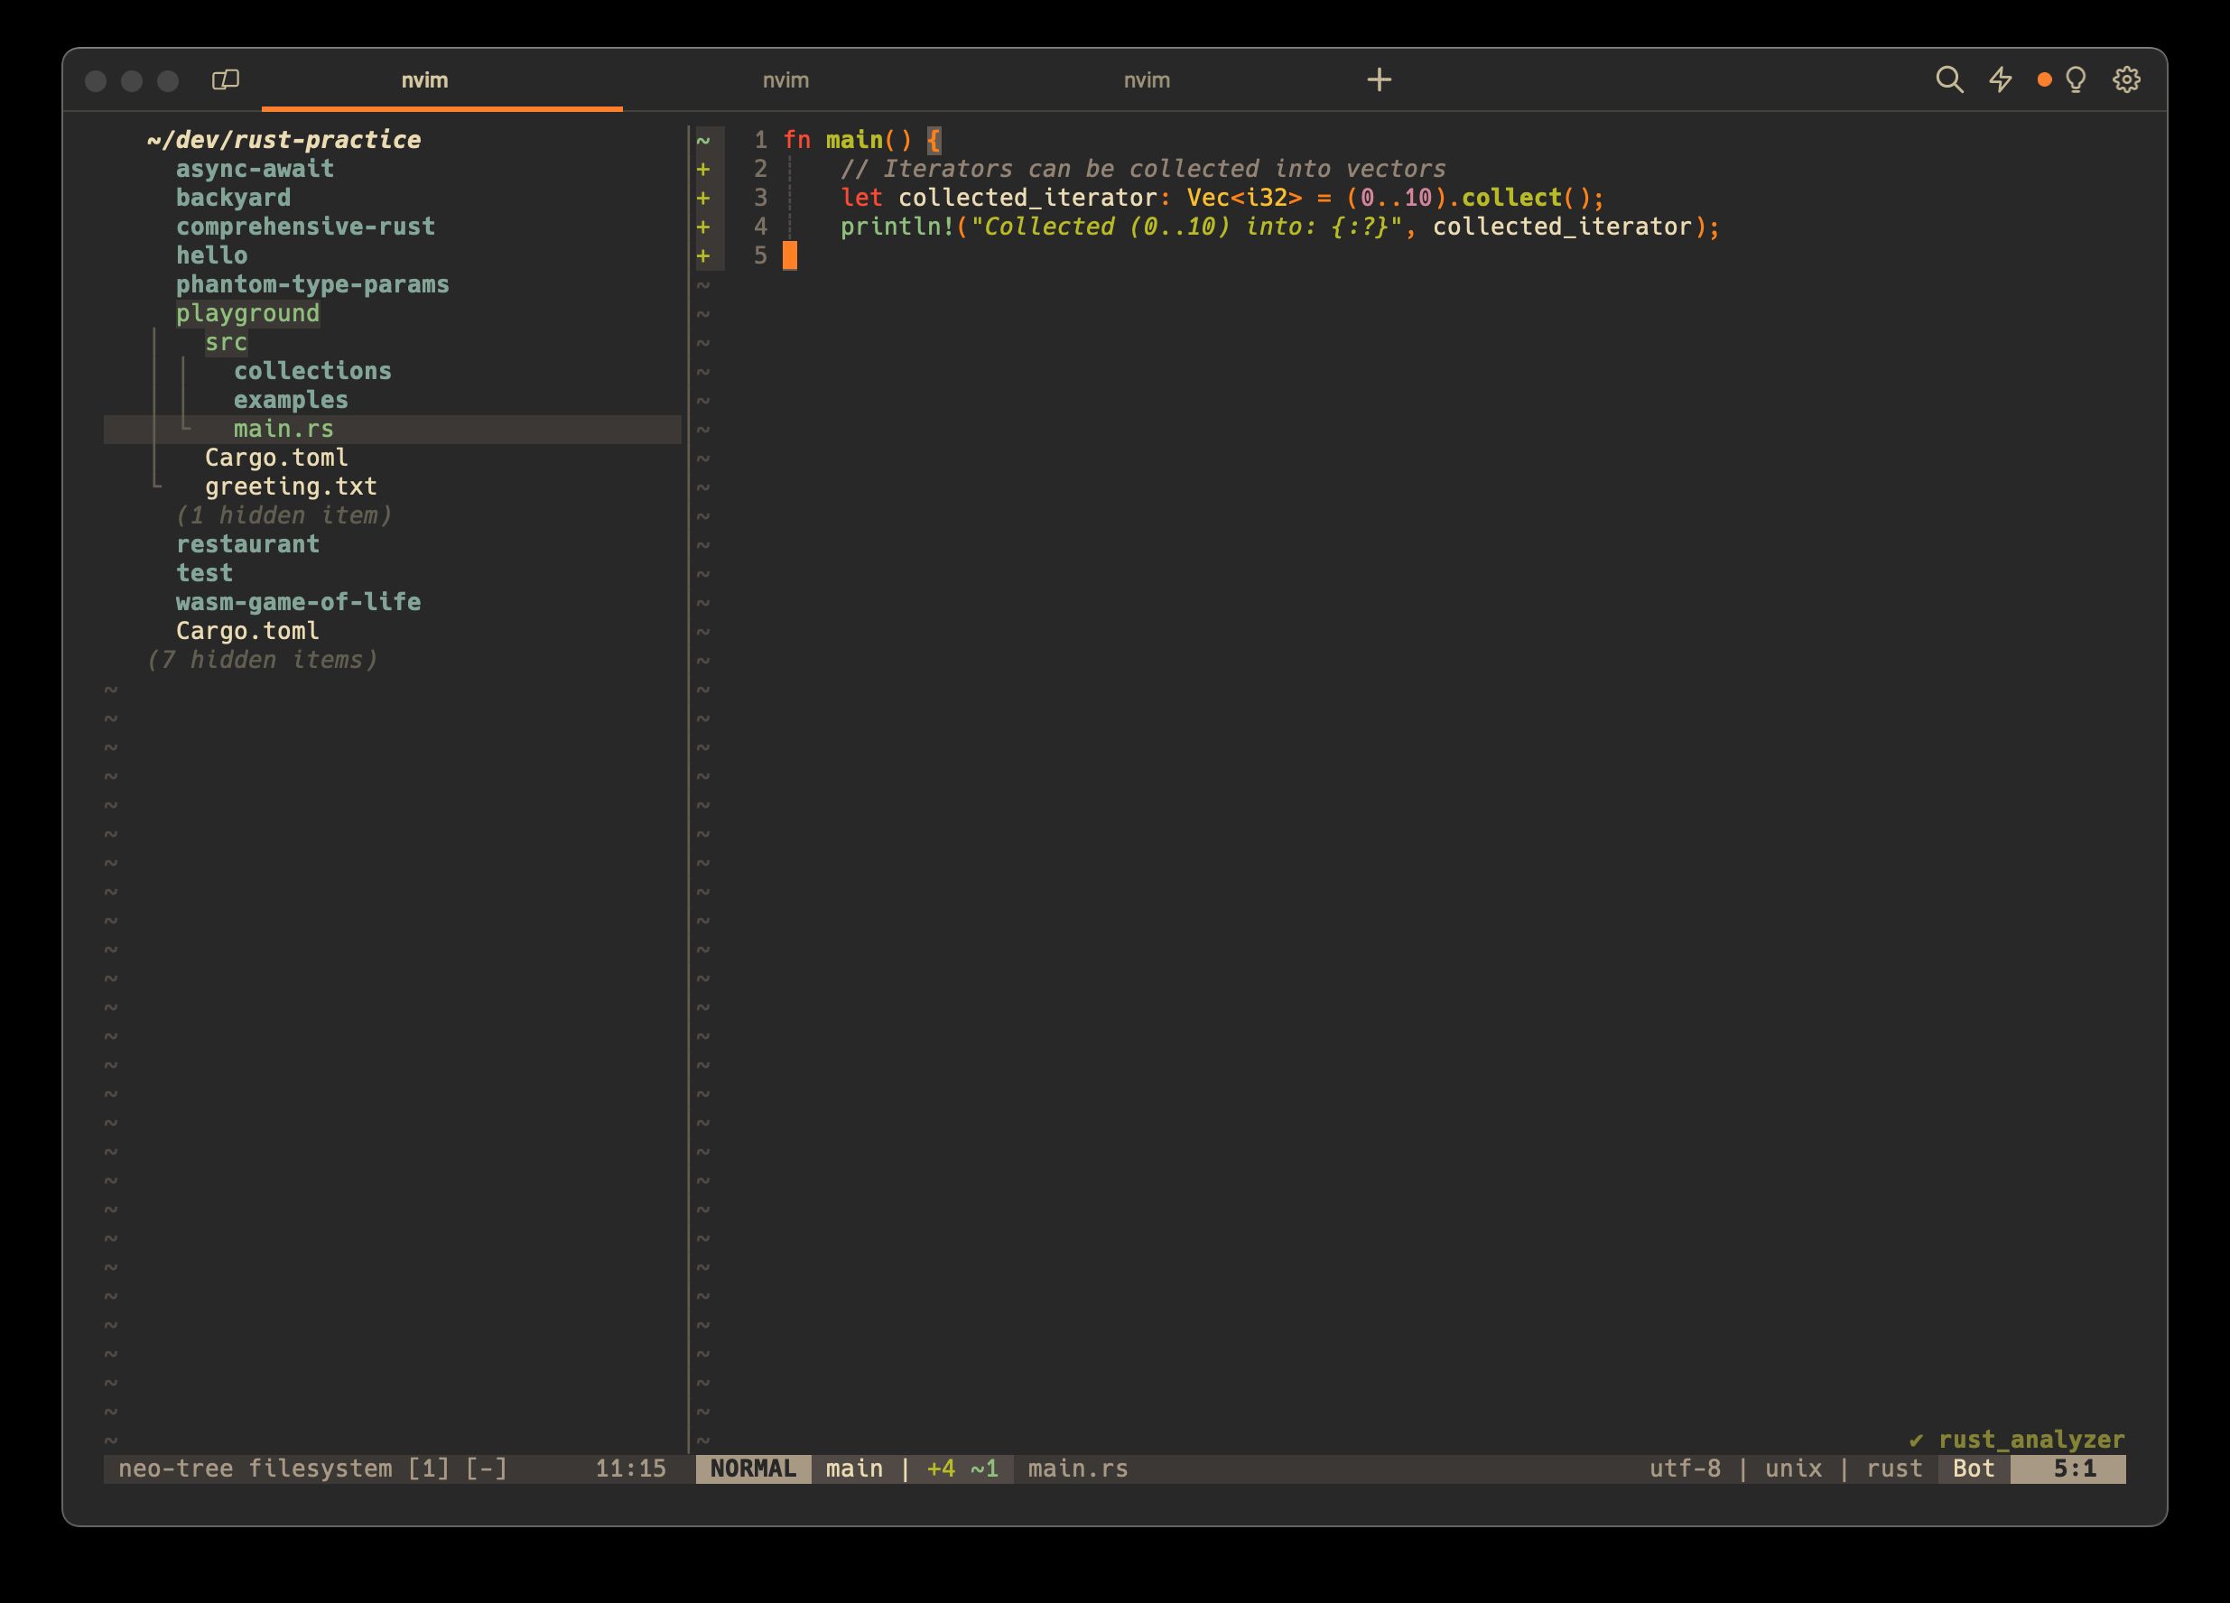Click the 'main' branch in statusline
The height and width of the screenshot is (1603, 2230).
tap(854, 1469)
